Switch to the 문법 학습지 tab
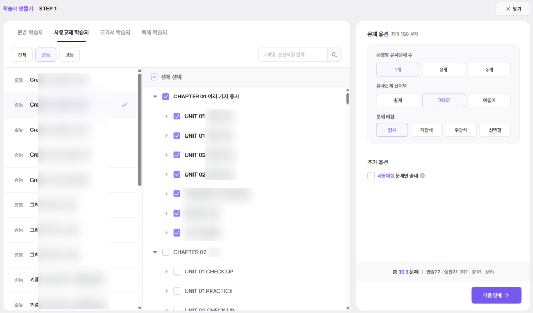 pos(30,32)
